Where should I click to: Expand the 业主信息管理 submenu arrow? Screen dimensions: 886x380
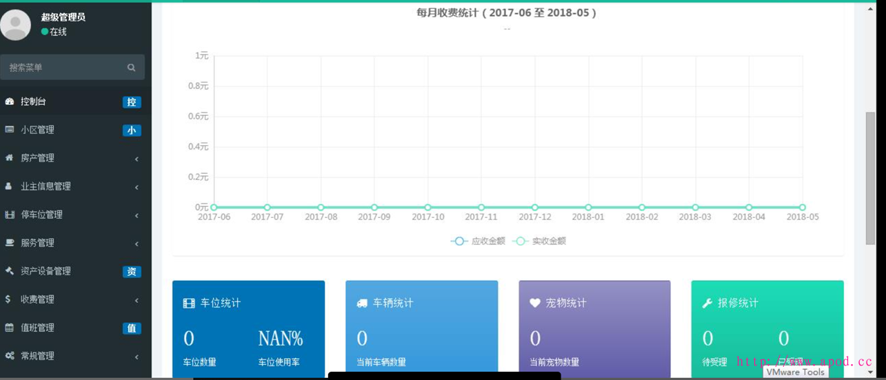click(x=137, y=187)
